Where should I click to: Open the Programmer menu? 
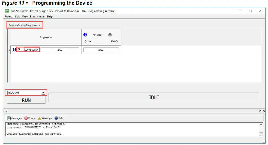(37, 16)
